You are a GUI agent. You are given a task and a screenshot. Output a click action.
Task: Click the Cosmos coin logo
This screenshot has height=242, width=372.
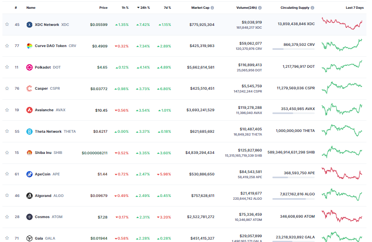coord(29,217)
